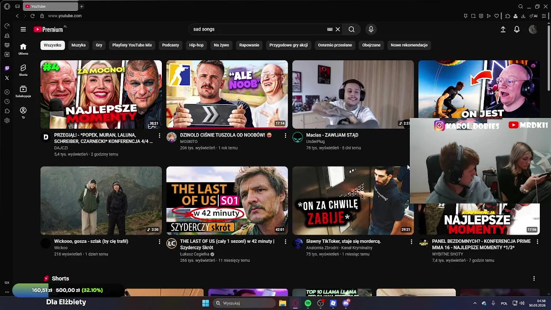Open the player icon in Opera sidebar

point(7,92)
